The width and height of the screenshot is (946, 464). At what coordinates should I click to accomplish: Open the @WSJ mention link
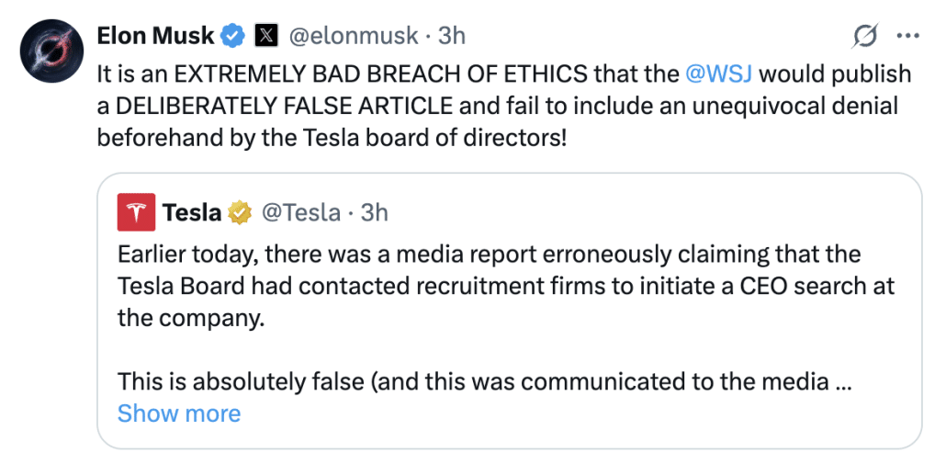[x=722, y=74]
